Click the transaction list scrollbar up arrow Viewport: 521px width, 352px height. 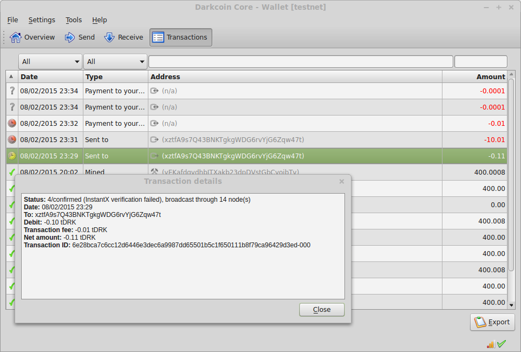point(511,74)
